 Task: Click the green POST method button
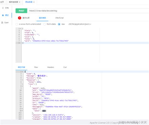[x=21, y=11]
